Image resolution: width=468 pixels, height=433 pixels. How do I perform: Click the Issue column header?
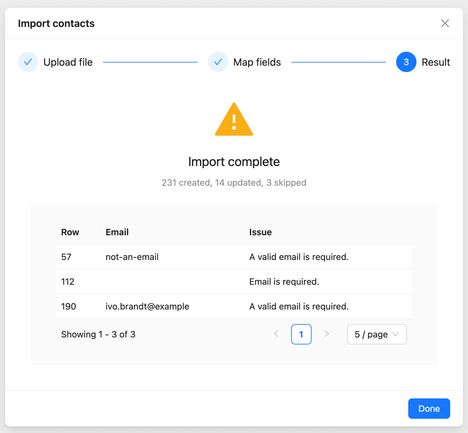328,232
